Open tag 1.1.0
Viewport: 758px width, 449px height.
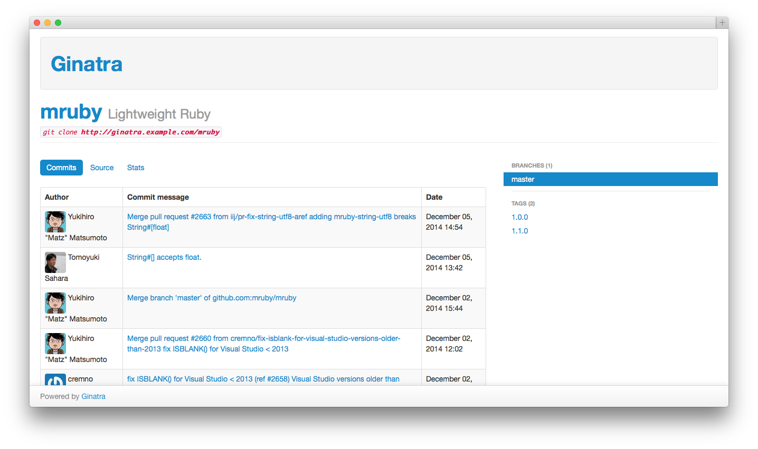[519, 231]
